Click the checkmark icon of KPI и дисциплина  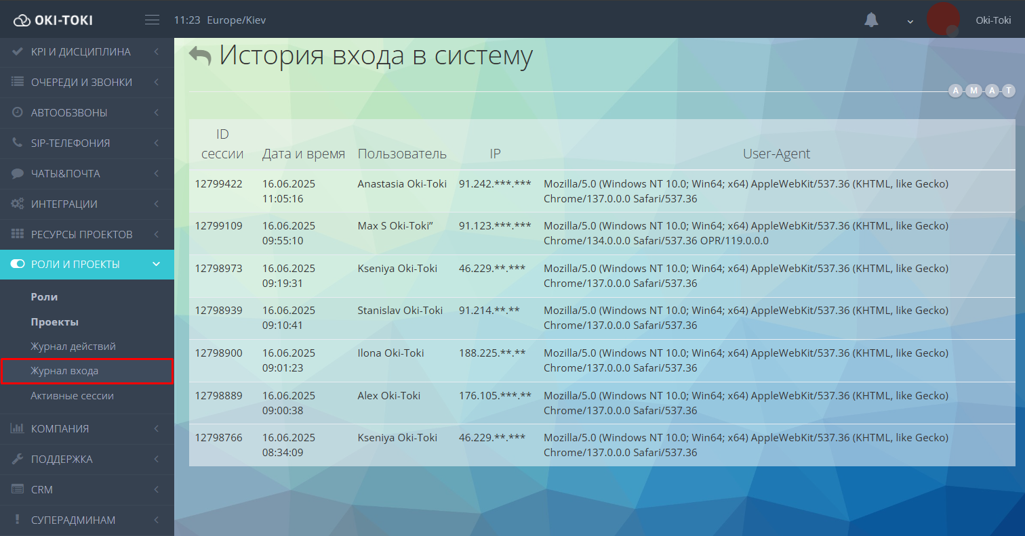point(18,51)
